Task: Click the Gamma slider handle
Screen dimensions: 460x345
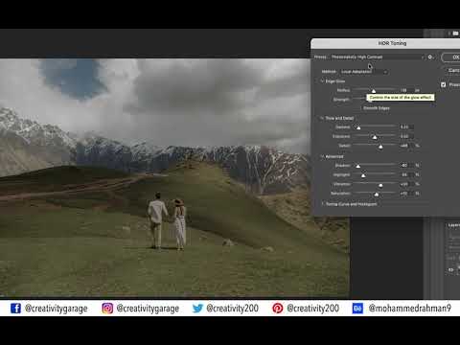Action: click(x=358, y=128)
